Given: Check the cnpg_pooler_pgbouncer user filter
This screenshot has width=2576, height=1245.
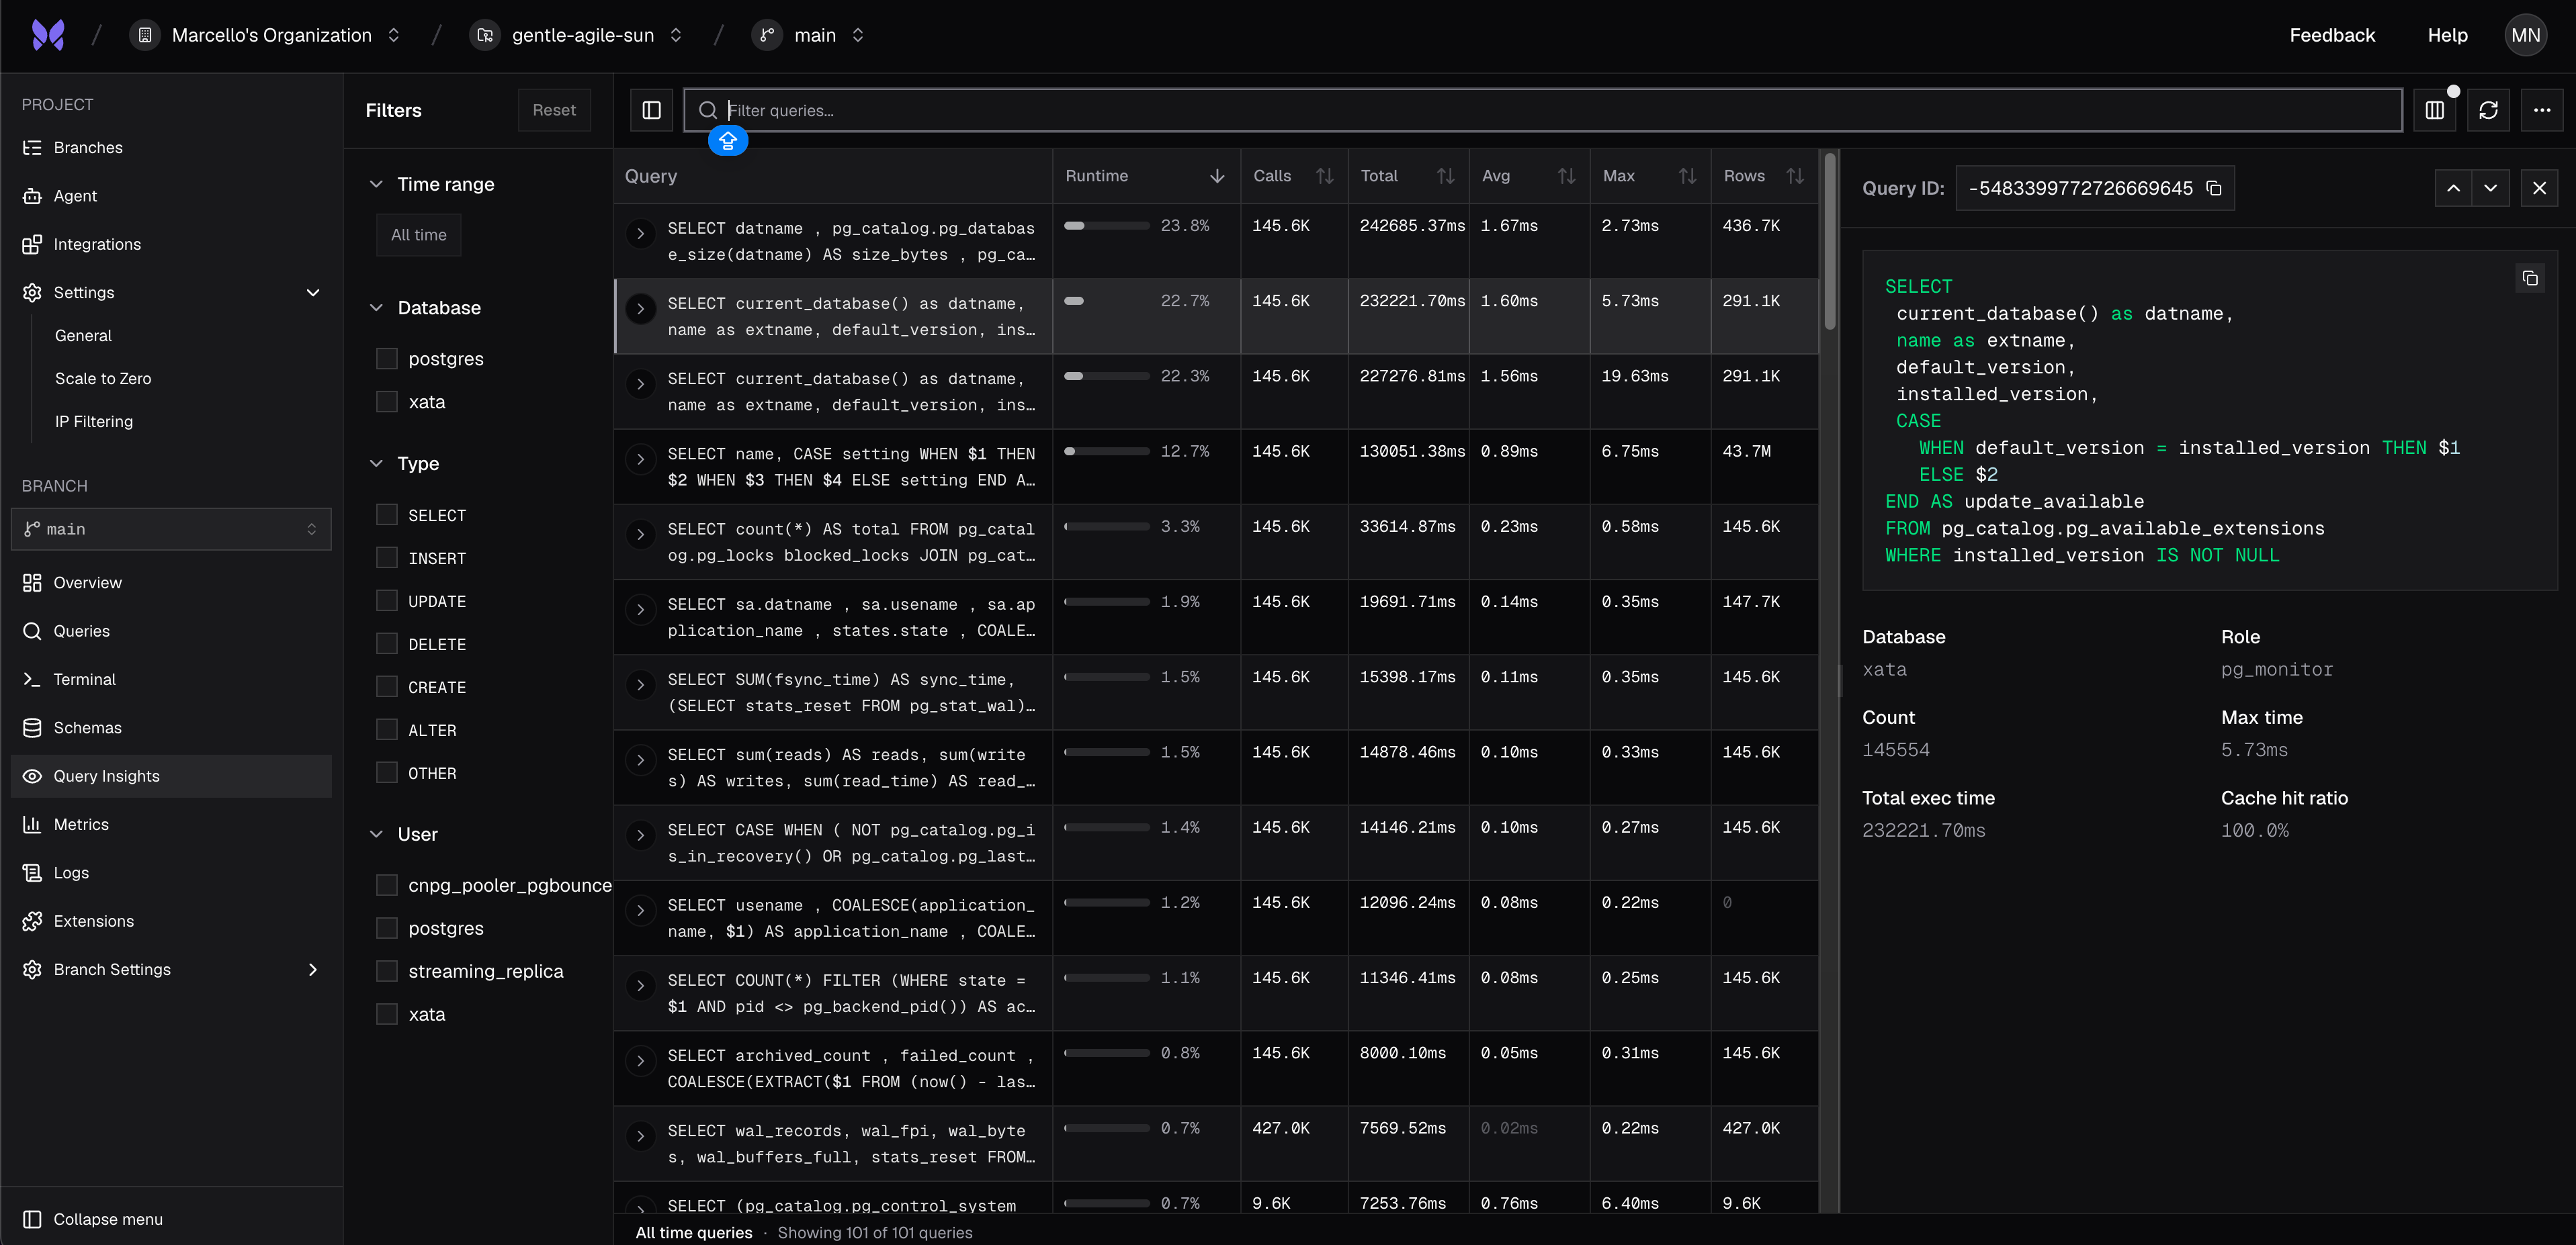Looking at the screenshot, I should tap(387, 885).
